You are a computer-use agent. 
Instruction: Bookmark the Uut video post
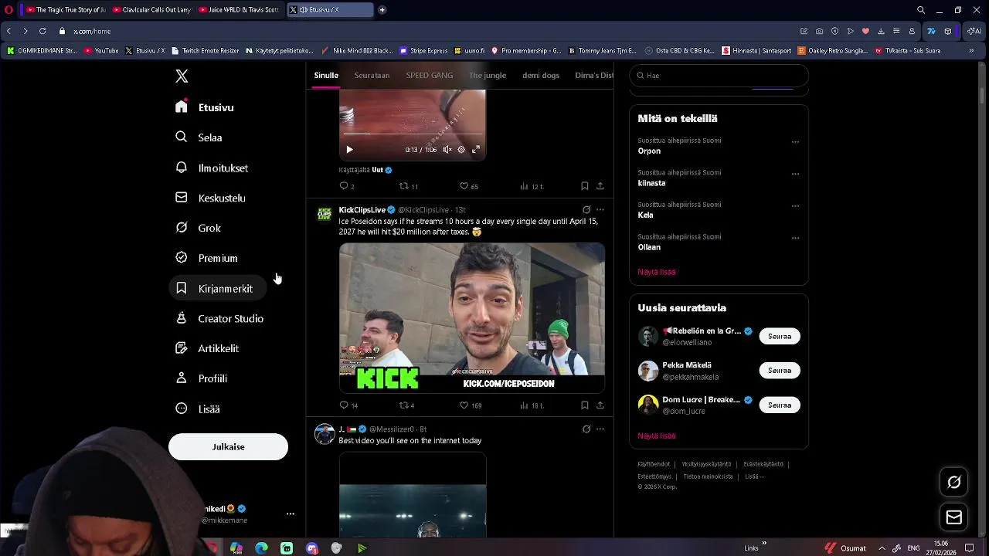point(585,186)
